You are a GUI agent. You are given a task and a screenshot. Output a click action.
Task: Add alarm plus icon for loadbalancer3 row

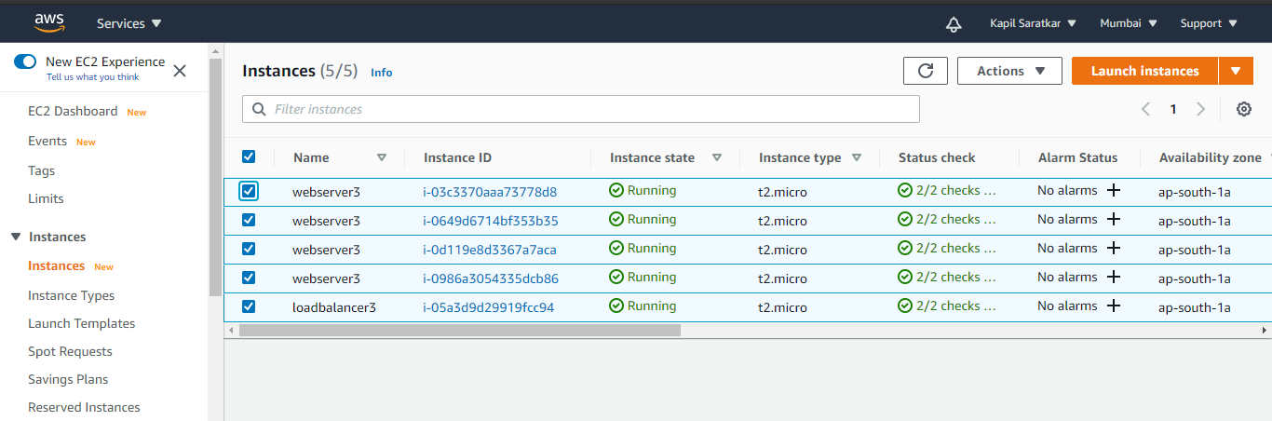1113,306
